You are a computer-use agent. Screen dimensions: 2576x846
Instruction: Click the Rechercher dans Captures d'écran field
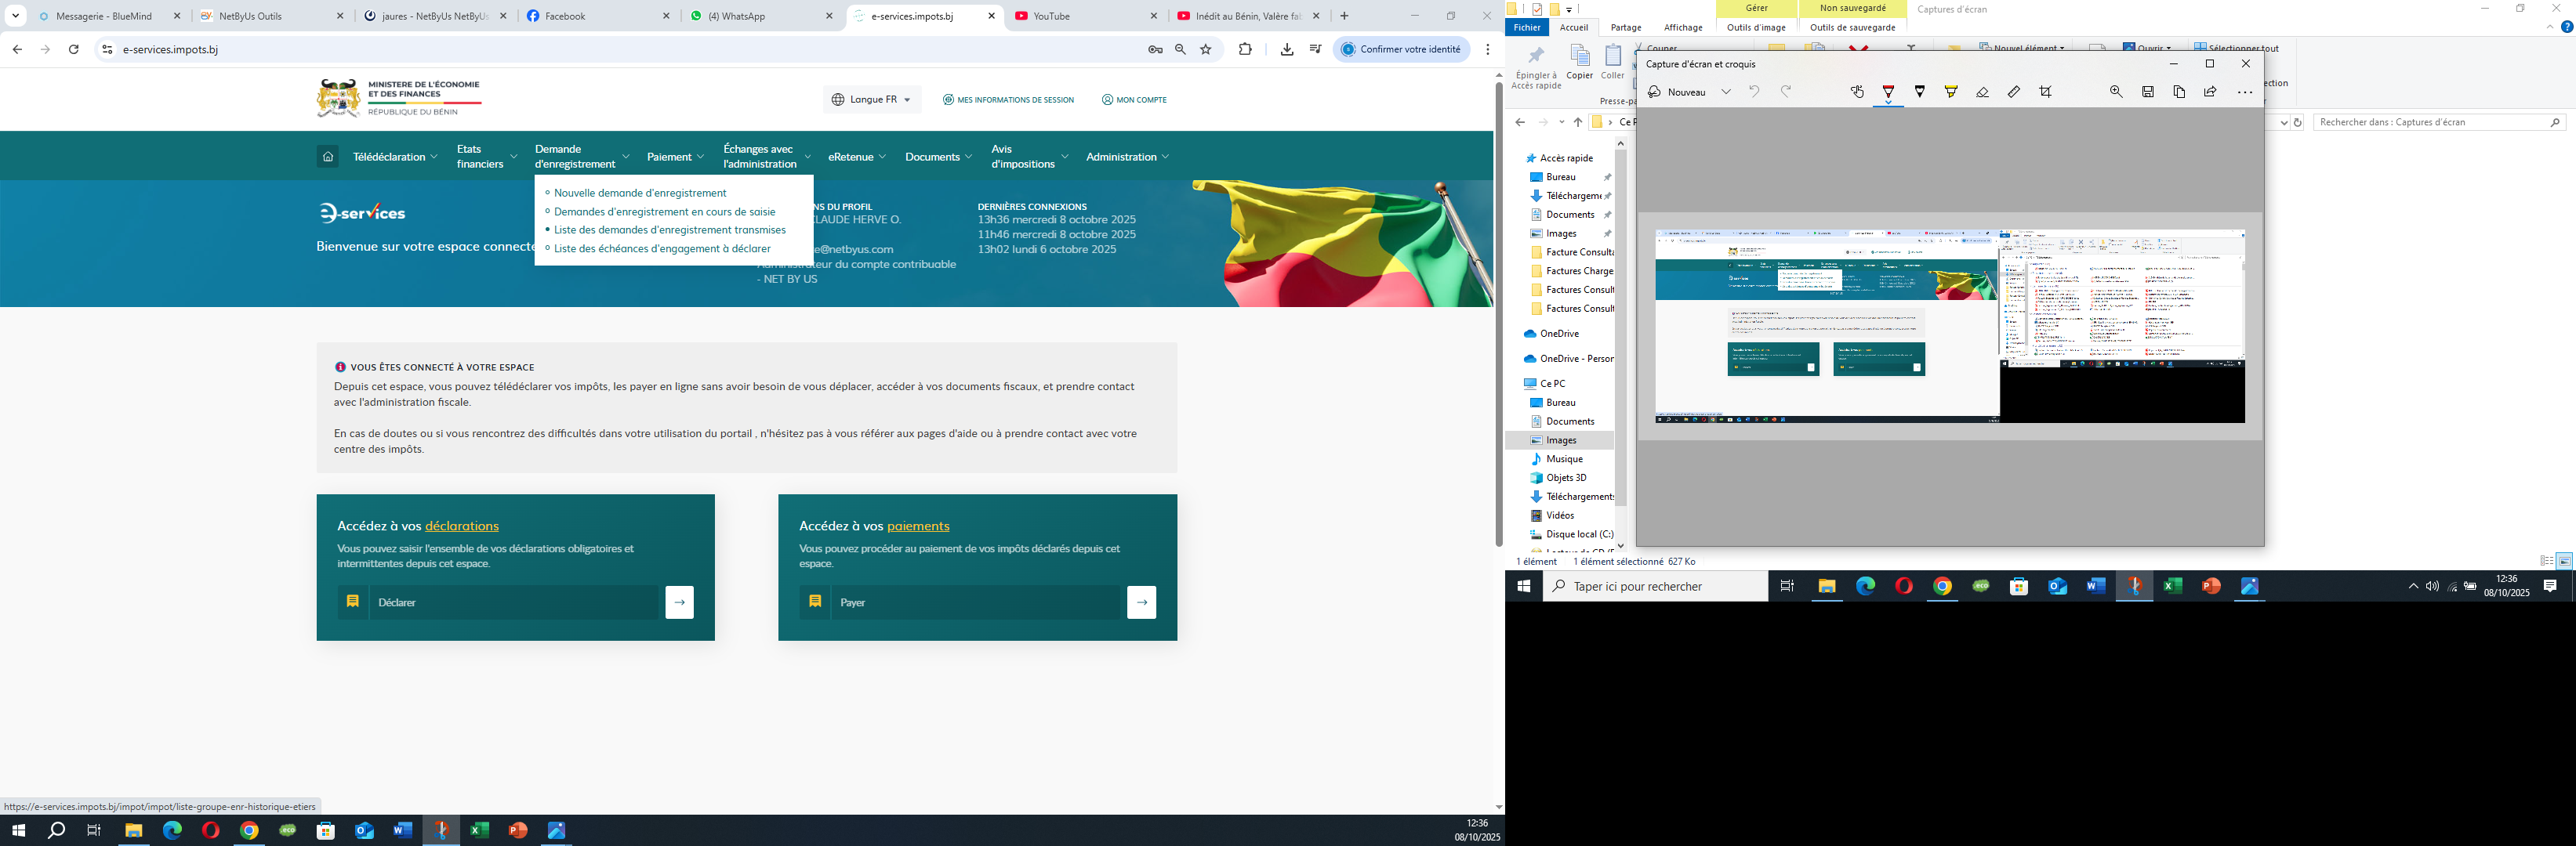pyautogui.click(x=2439, y=122)
